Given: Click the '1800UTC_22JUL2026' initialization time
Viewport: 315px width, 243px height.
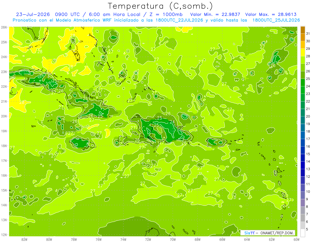Looking at the screenshot, I should pos(179,20).
